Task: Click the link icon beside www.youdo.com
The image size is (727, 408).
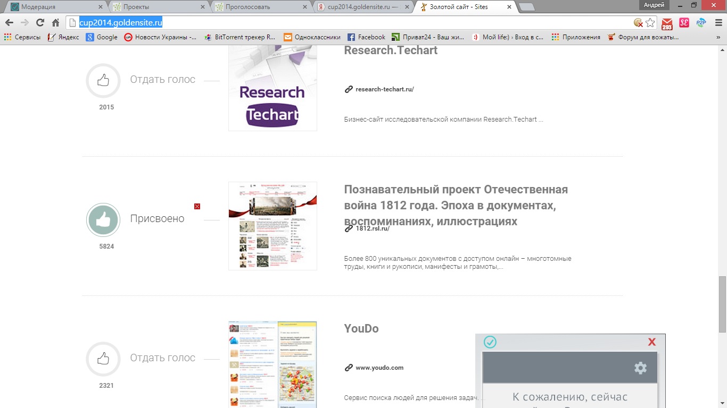Action: click(349, 368)
